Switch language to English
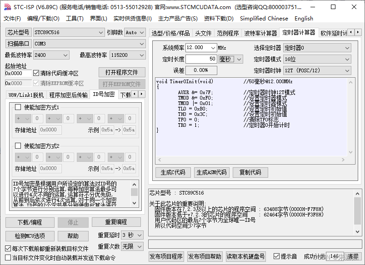 [x=304, y=18]
